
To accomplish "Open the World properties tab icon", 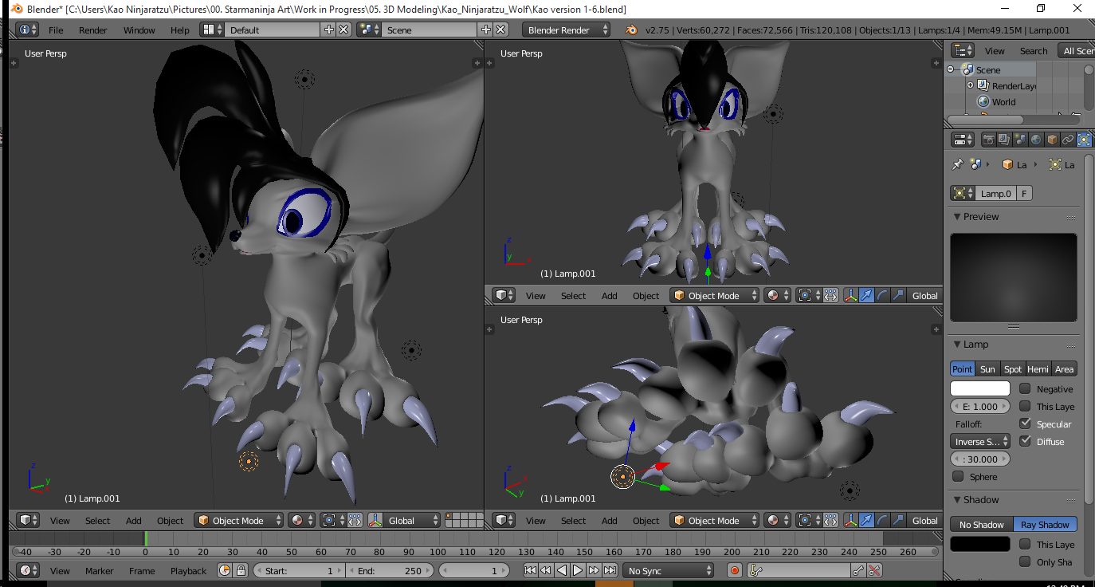I will (1036, 140).
